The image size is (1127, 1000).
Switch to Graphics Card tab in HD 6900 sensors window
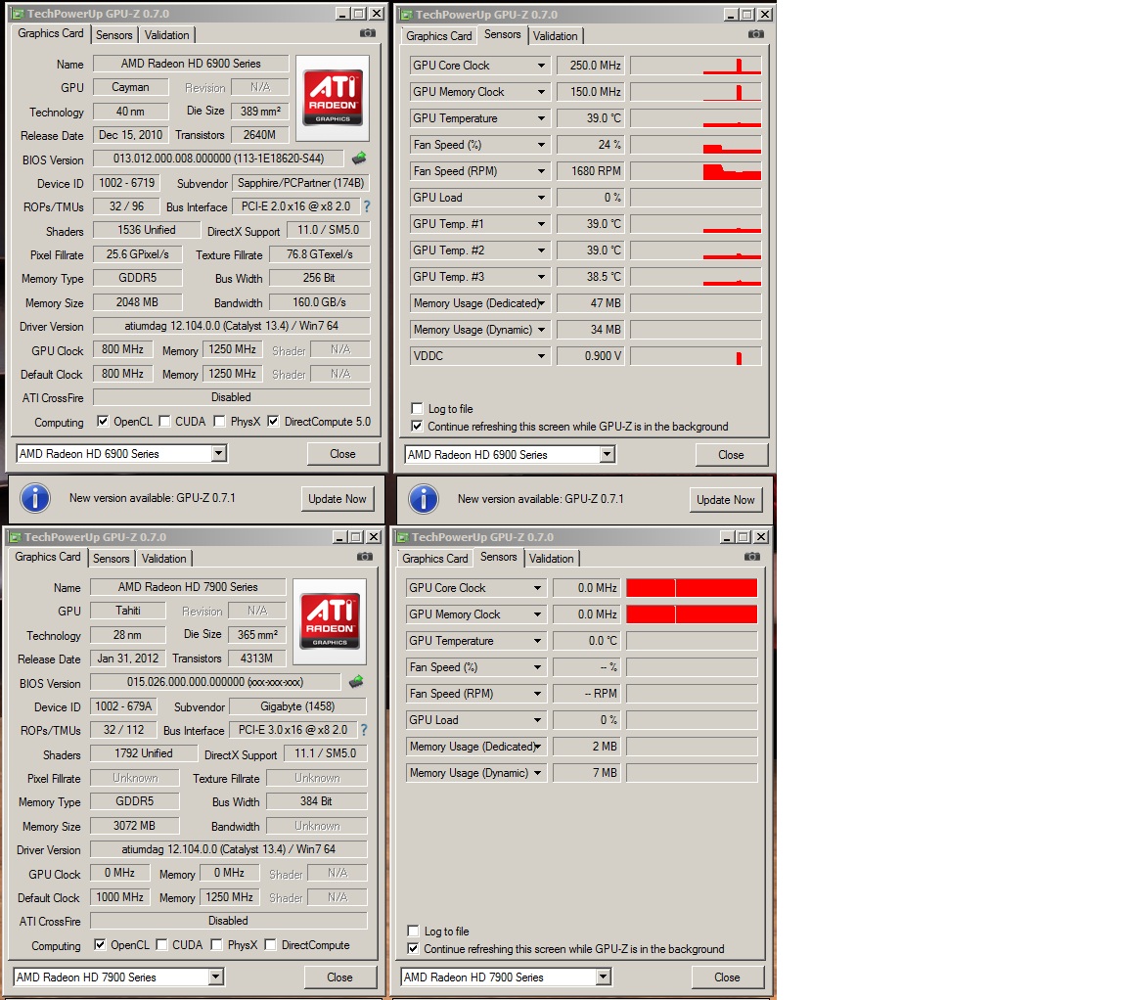click(x=438, y=36)
